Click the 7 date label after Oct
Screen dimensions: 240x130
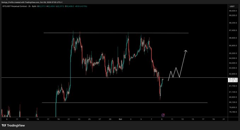151,119
